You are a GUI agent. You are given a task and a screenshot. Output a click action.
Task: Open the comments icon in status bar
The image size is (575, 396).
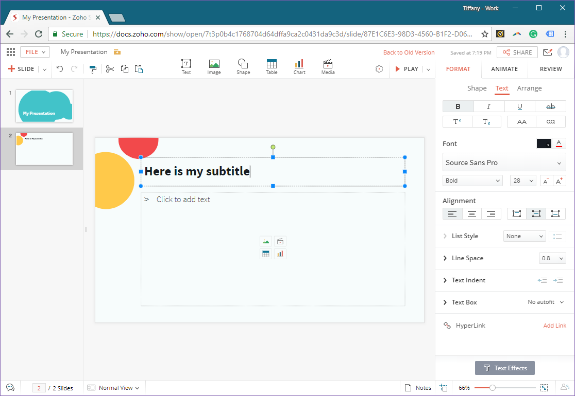(x=10, y=388)
